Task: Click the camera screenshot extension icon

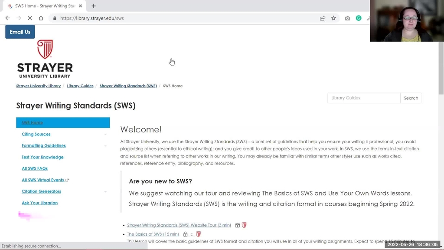Action: point(347,18)
